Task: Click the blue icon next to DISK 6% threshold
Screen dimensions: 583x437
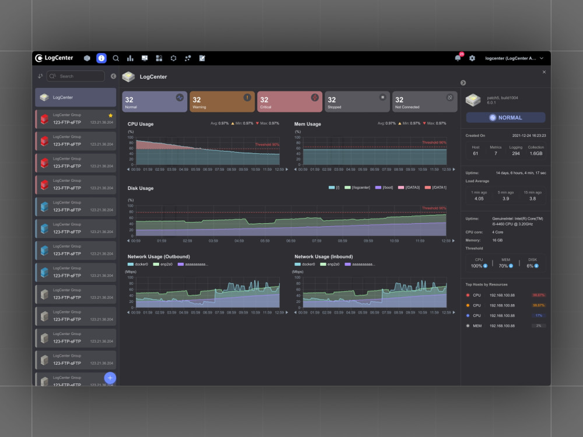Action: coord(536,266)
